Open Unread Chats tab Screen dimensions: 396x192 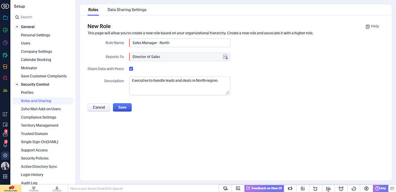click(11, 188)
